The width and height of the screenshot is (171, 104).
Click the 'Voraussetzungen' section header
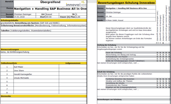(44, 49)
